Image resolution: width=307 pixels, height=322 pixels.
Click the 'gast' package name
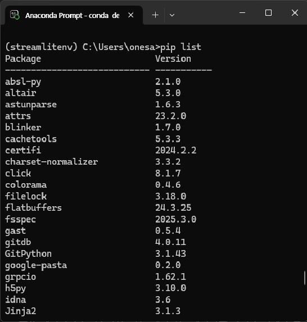pyautogui.click(x=15, y=231)
